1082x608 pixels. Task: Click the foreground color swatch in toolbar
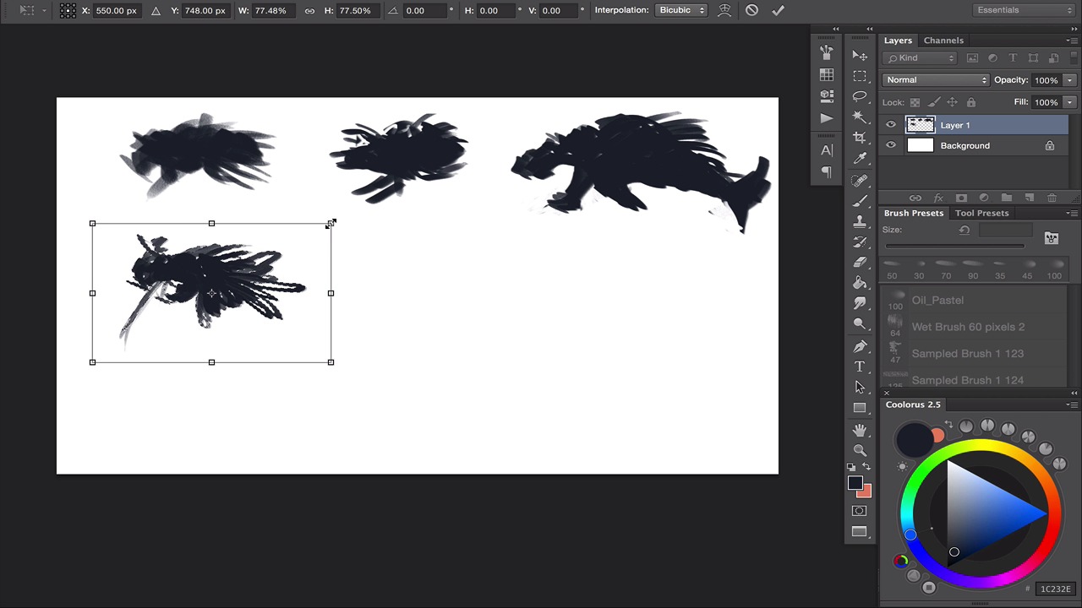pyautogui.click(x=855, y=483)
